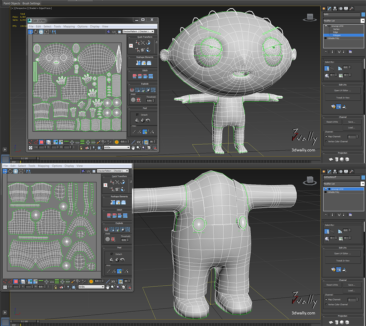Screen dimensions: 366x326
Task: Click Save... button in bottom Channel rollout
Action: 352,285
